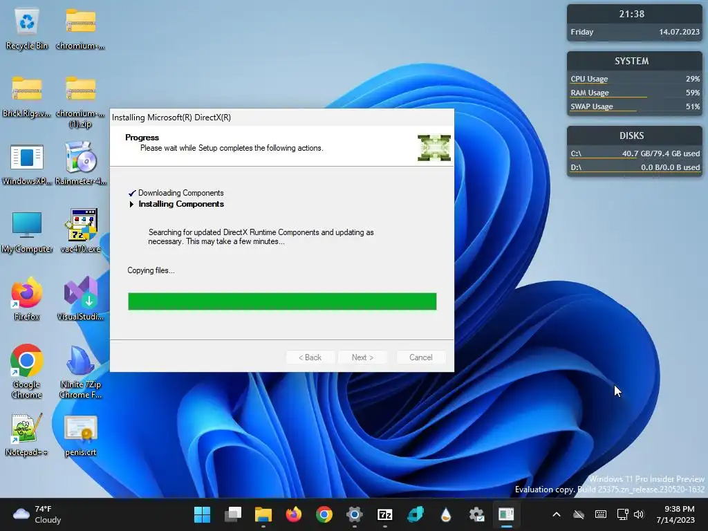This screenshot has width=708, height=531.
Task: Open the Settings gear on the taskbar
Action: point(355,514)
